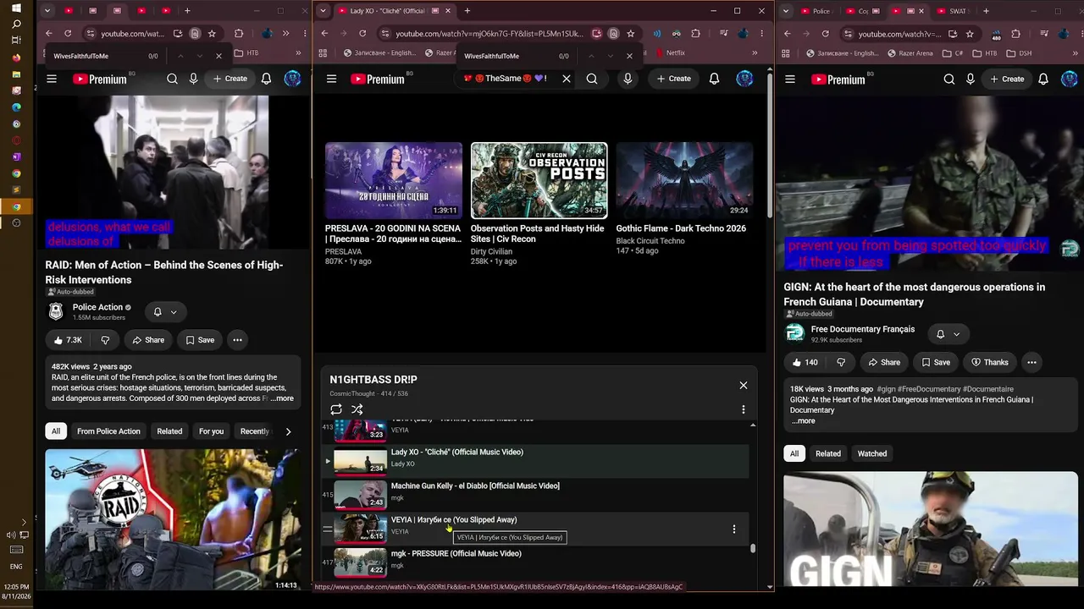Screen dimensions: 1084x609
Task: Close the N1GHTBASS DR!P playlist panel
Action: 744,386
